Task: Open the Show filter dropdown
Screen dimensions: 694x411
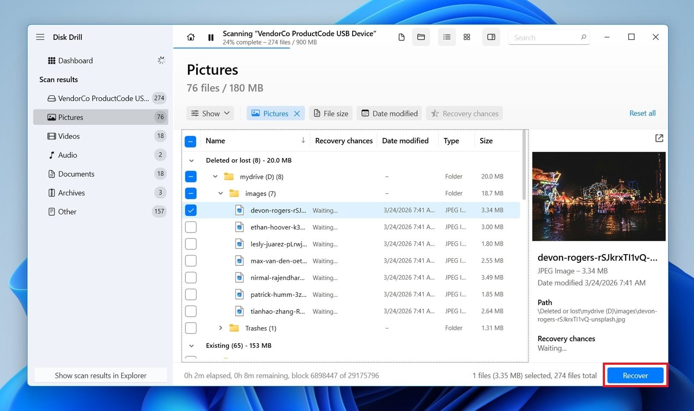Action: pos(210,113)
